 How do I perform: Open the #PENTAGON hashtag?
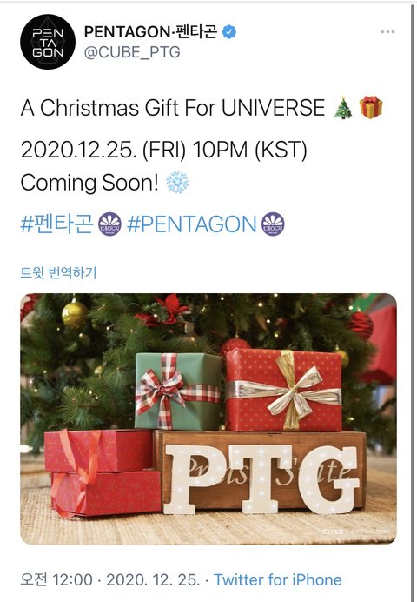[x=191, y=224]
